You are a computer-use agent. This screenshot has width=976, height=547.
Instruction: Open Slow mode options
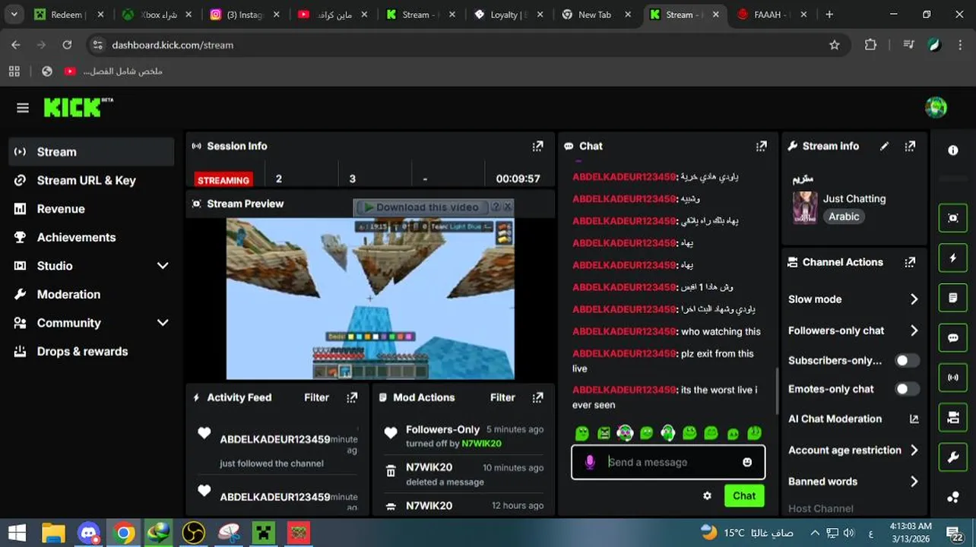click(x=854, y=299)
